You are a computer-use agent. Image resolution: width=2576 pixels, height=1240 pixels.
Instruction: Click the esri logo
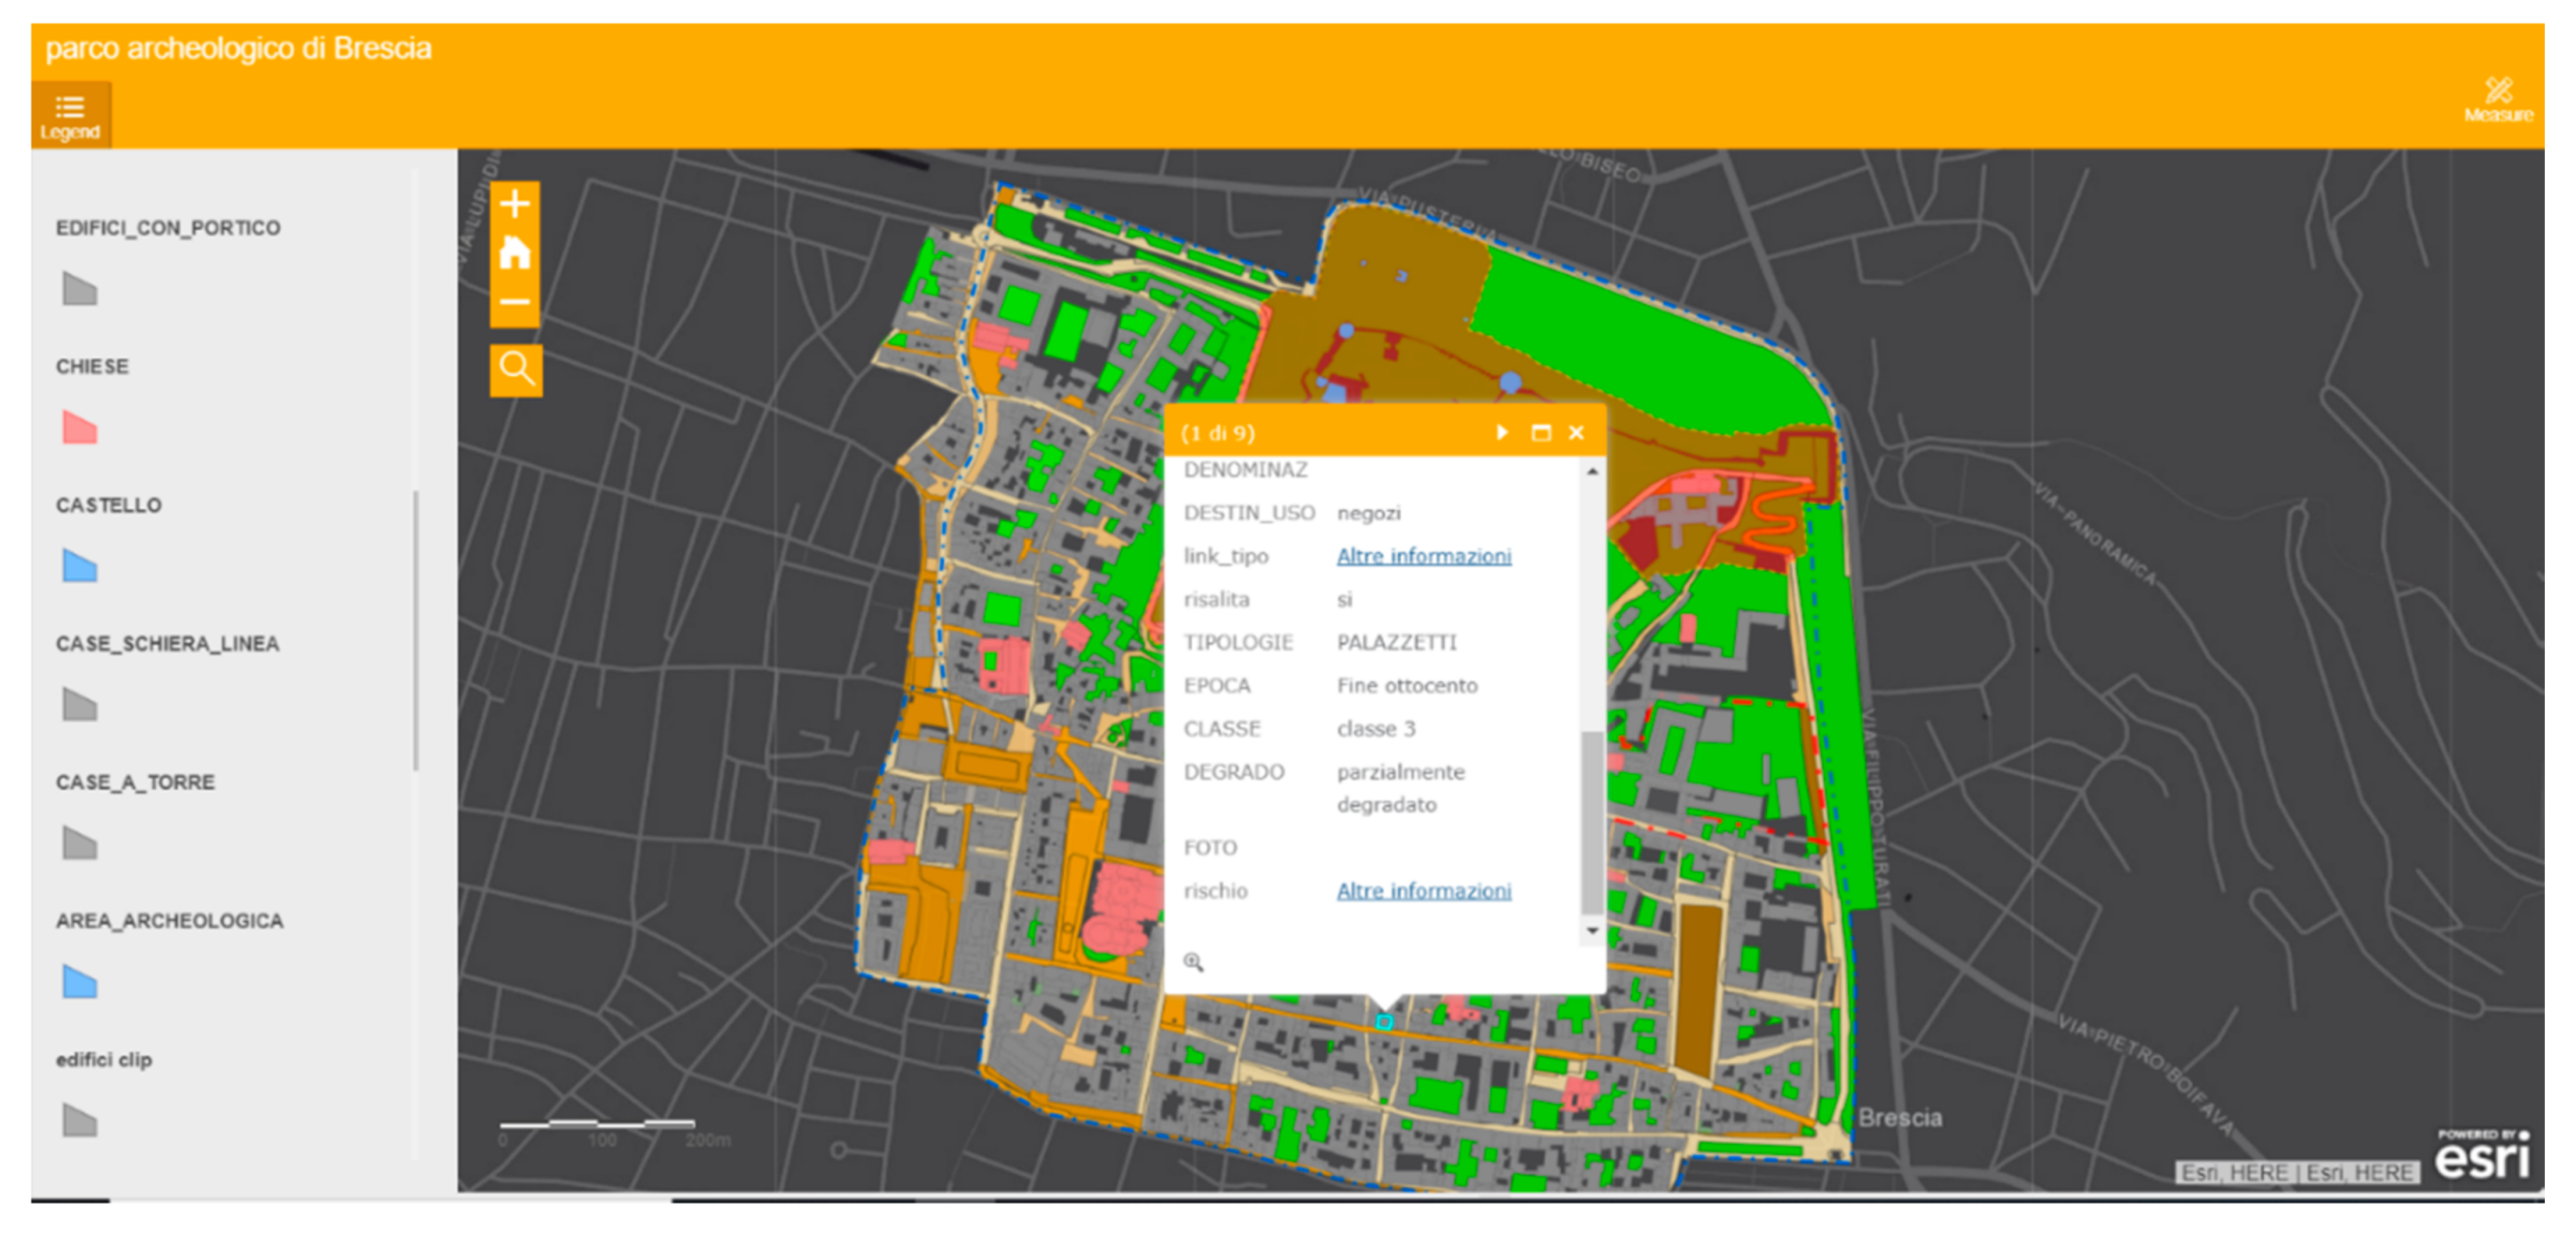click(2483, 1156)
